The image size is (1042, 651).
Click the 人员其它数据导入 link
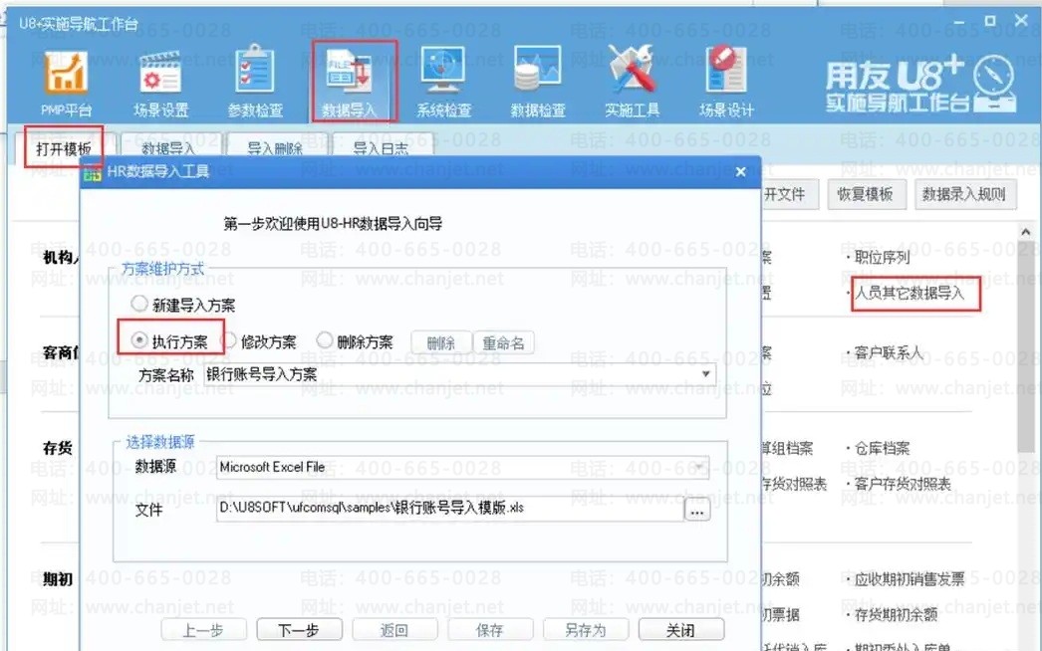pyautogui.click(x=910, y=295)
